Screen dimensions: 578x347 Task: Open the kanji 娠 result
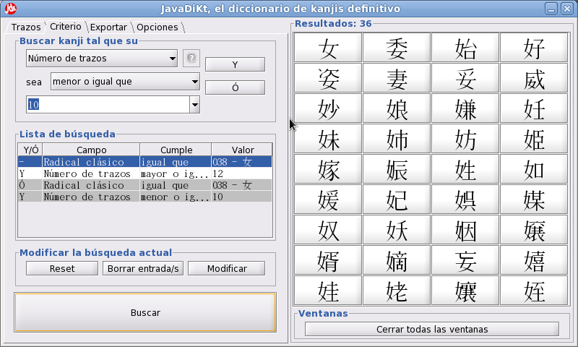coord(397,169)
